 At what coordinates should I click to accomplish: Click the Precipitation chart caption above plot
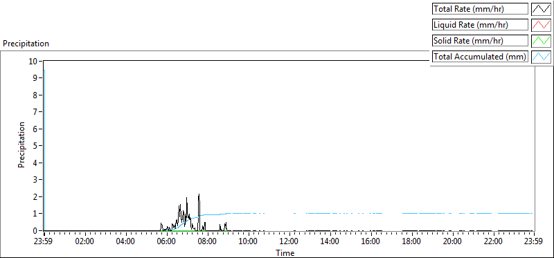[26, 44]
